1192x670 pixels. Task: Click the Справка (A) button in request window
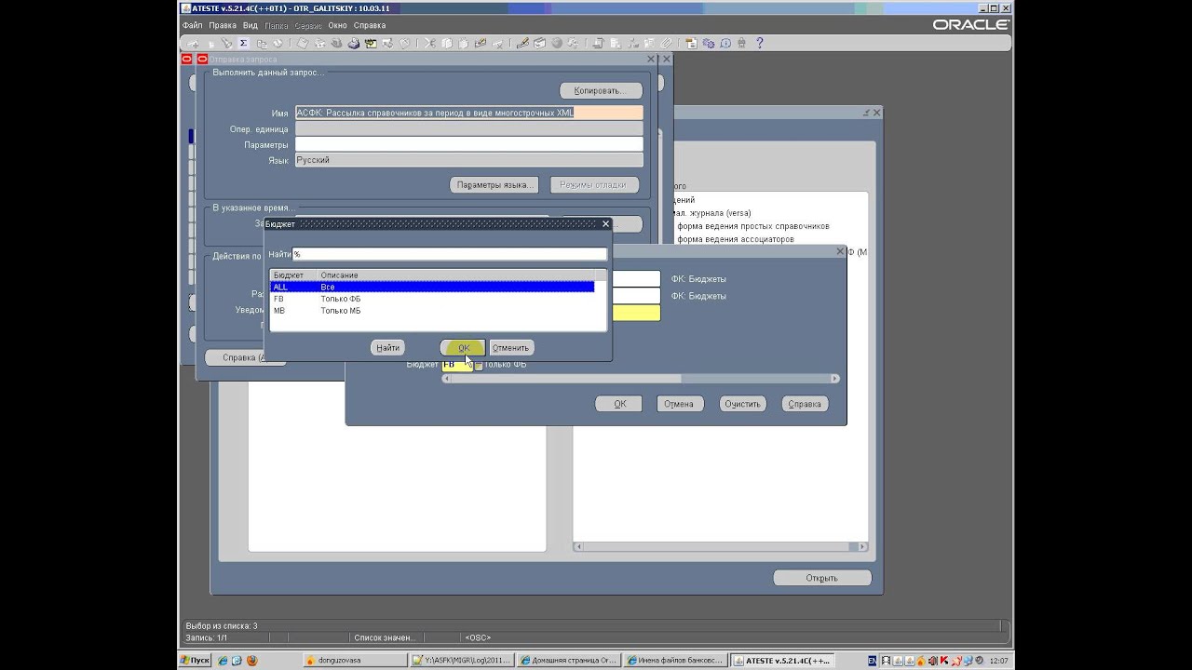point(245,357)
